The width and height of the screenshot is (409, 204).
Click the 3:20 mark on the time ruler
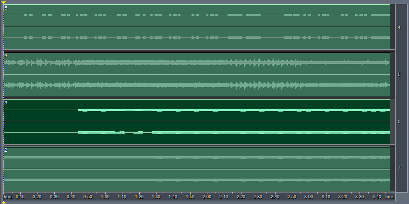pos(343,196)
